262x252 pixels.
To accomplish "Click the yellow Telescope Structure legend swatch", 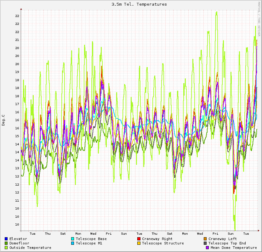I will (139, 243).
